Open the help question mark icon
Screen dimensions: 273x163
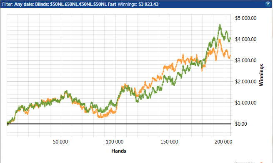click(x=268, y=4)
